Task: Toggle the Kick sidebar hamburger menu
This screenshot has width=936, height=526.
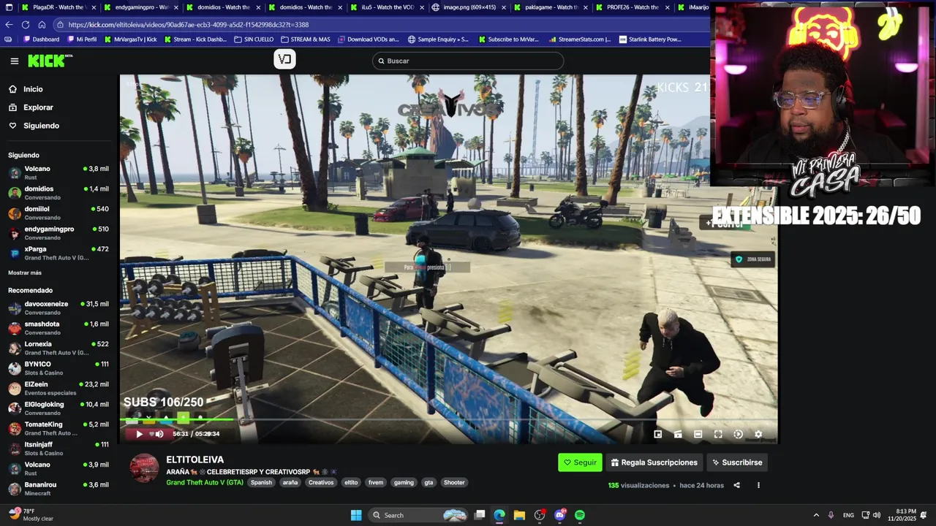Action: coord(14,61)
